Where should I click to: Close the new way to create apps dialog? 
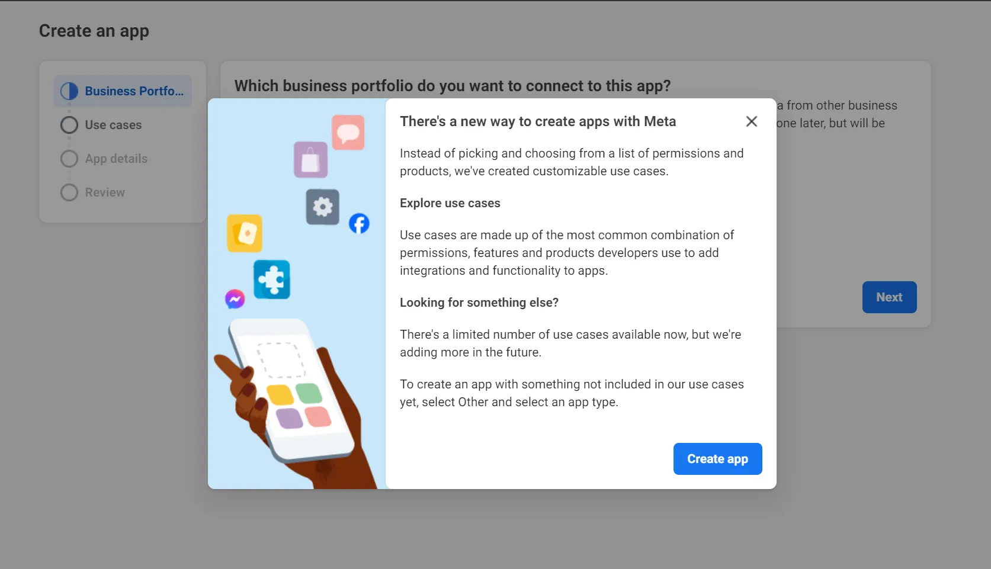752,121
